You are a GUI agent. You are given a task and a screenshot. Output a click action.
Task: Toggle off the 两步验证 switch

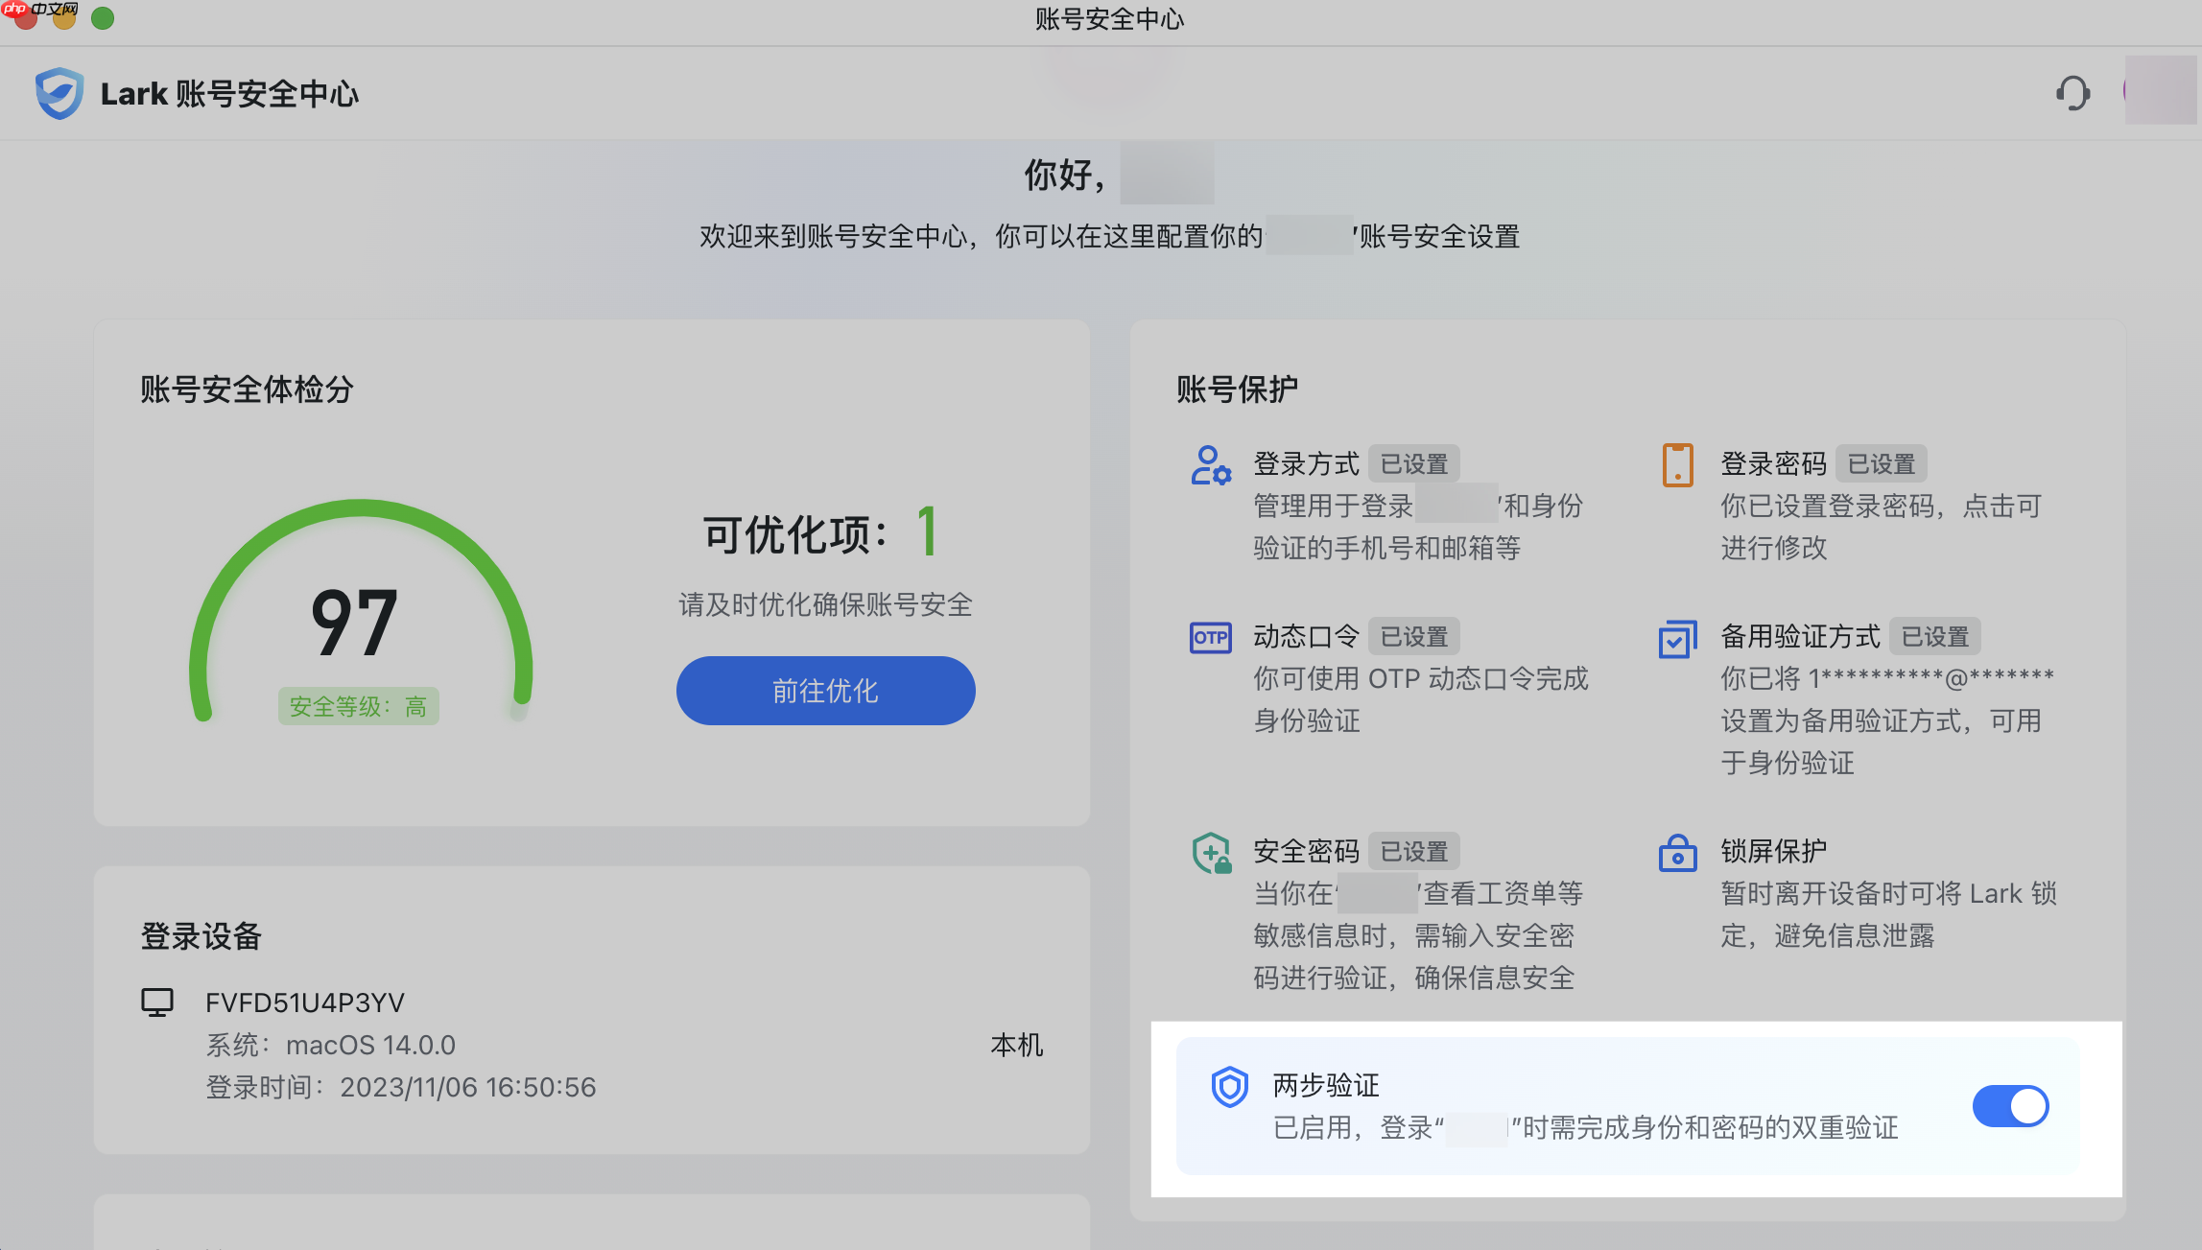click(x=2010, y=1106)
